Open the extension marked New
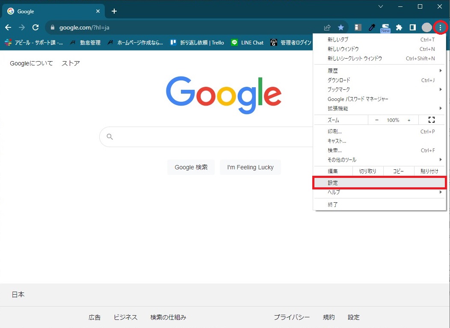 pyautogui.click(x=385, y=28)
